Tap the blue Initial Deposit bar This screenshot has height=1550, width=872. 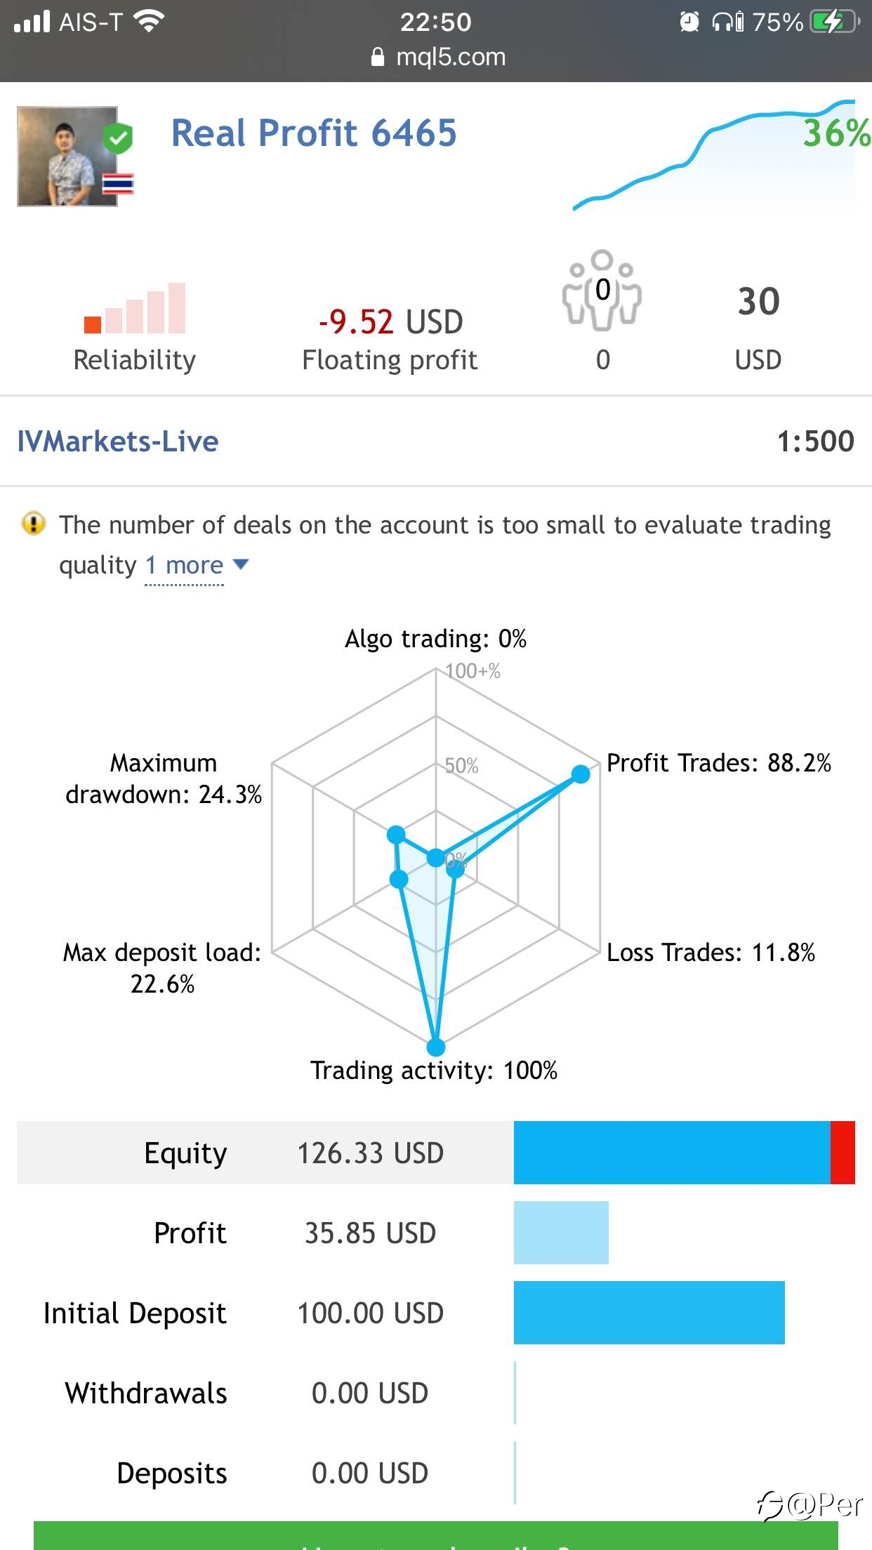coord(649,1313)
